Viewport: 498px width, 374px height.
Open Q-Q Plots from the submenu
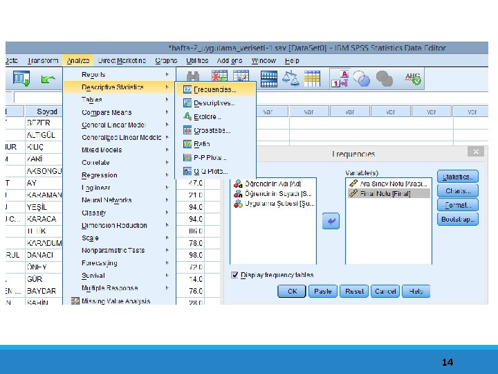[x=215, y=172]
